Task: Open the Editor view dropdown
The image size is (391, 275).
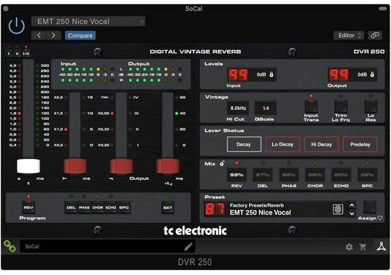Action: (349, 35)
